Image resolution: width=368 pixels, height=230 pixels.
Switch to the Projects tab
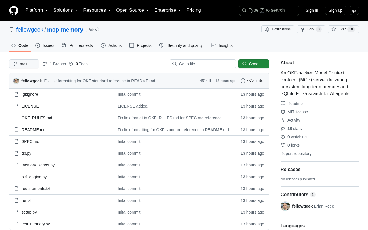click(140, 45)
